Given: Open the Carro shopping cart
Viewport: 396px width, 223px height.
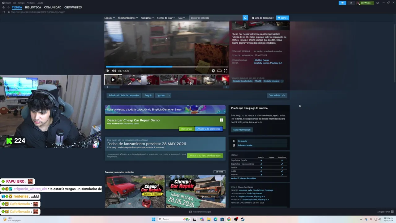Looking at the screenshot, I should tap(282, 18).
